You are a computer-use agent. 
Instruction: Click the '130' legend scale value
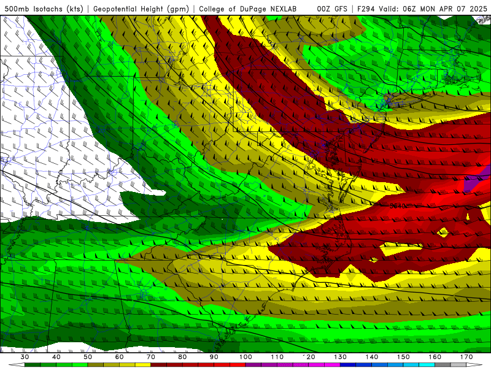pos(340,357)
